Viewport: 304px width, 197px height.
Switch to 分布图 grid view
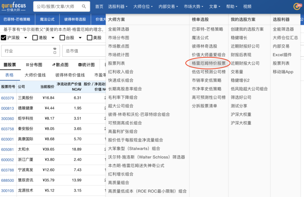[x=34, y=65]
